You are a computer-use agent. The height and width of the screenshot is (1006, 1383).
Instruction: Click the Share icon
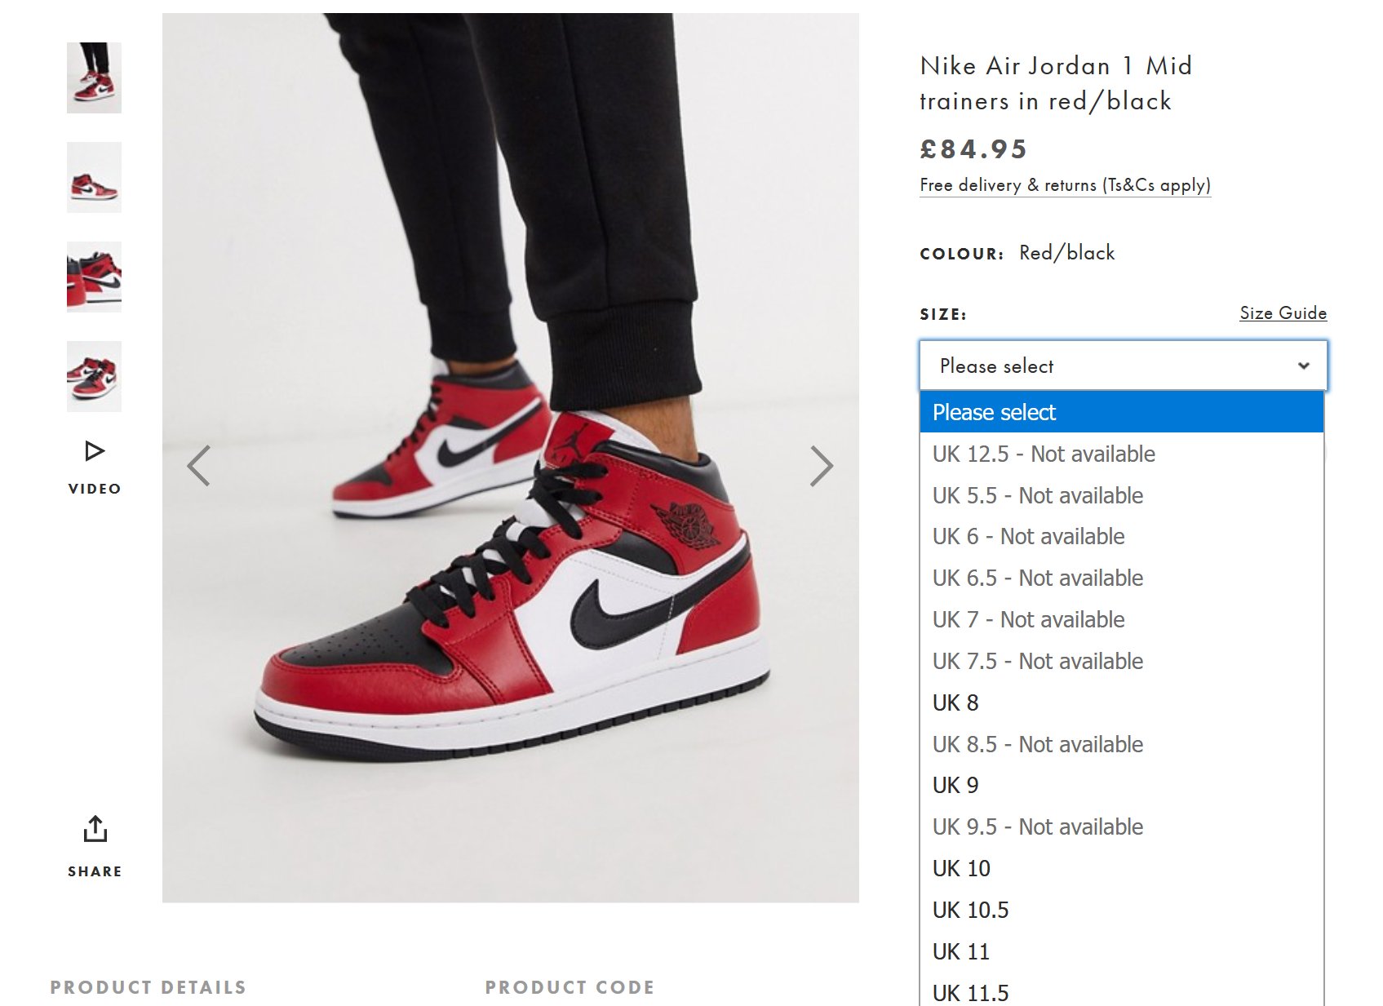(x=95, y=828)
